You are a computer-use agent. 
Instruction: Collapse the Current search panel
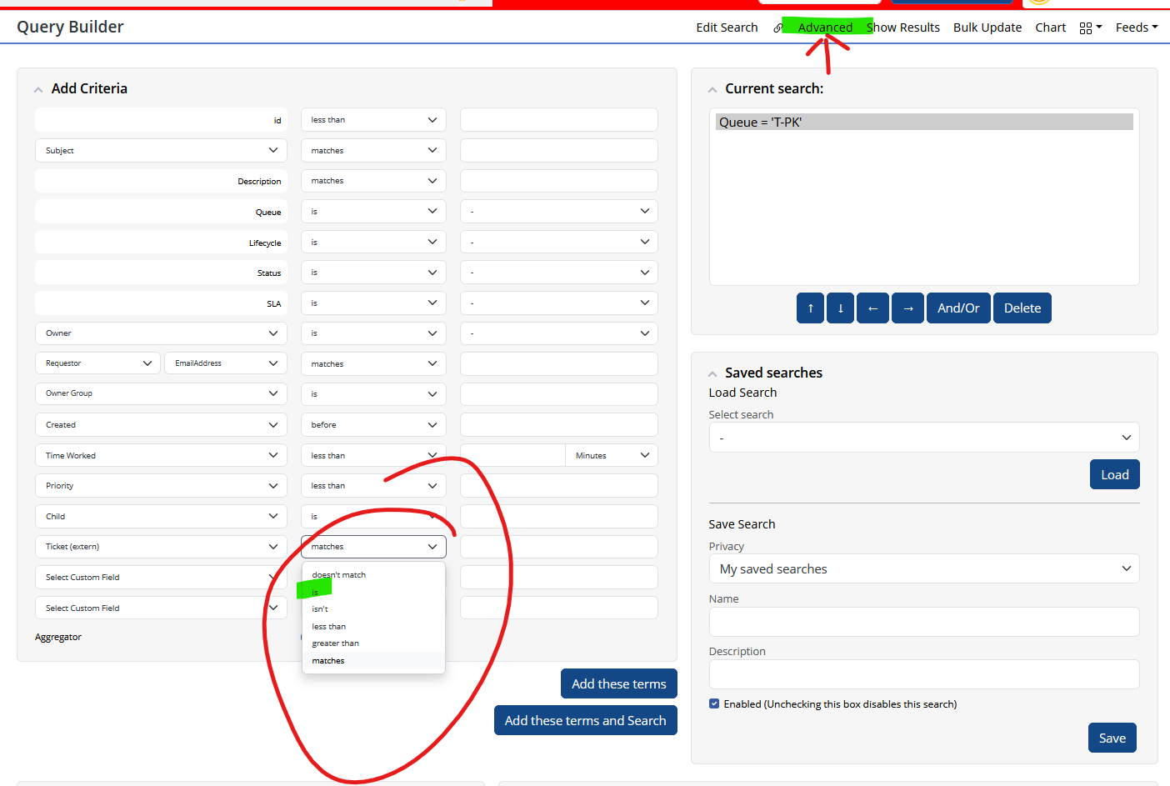(712, 89)
